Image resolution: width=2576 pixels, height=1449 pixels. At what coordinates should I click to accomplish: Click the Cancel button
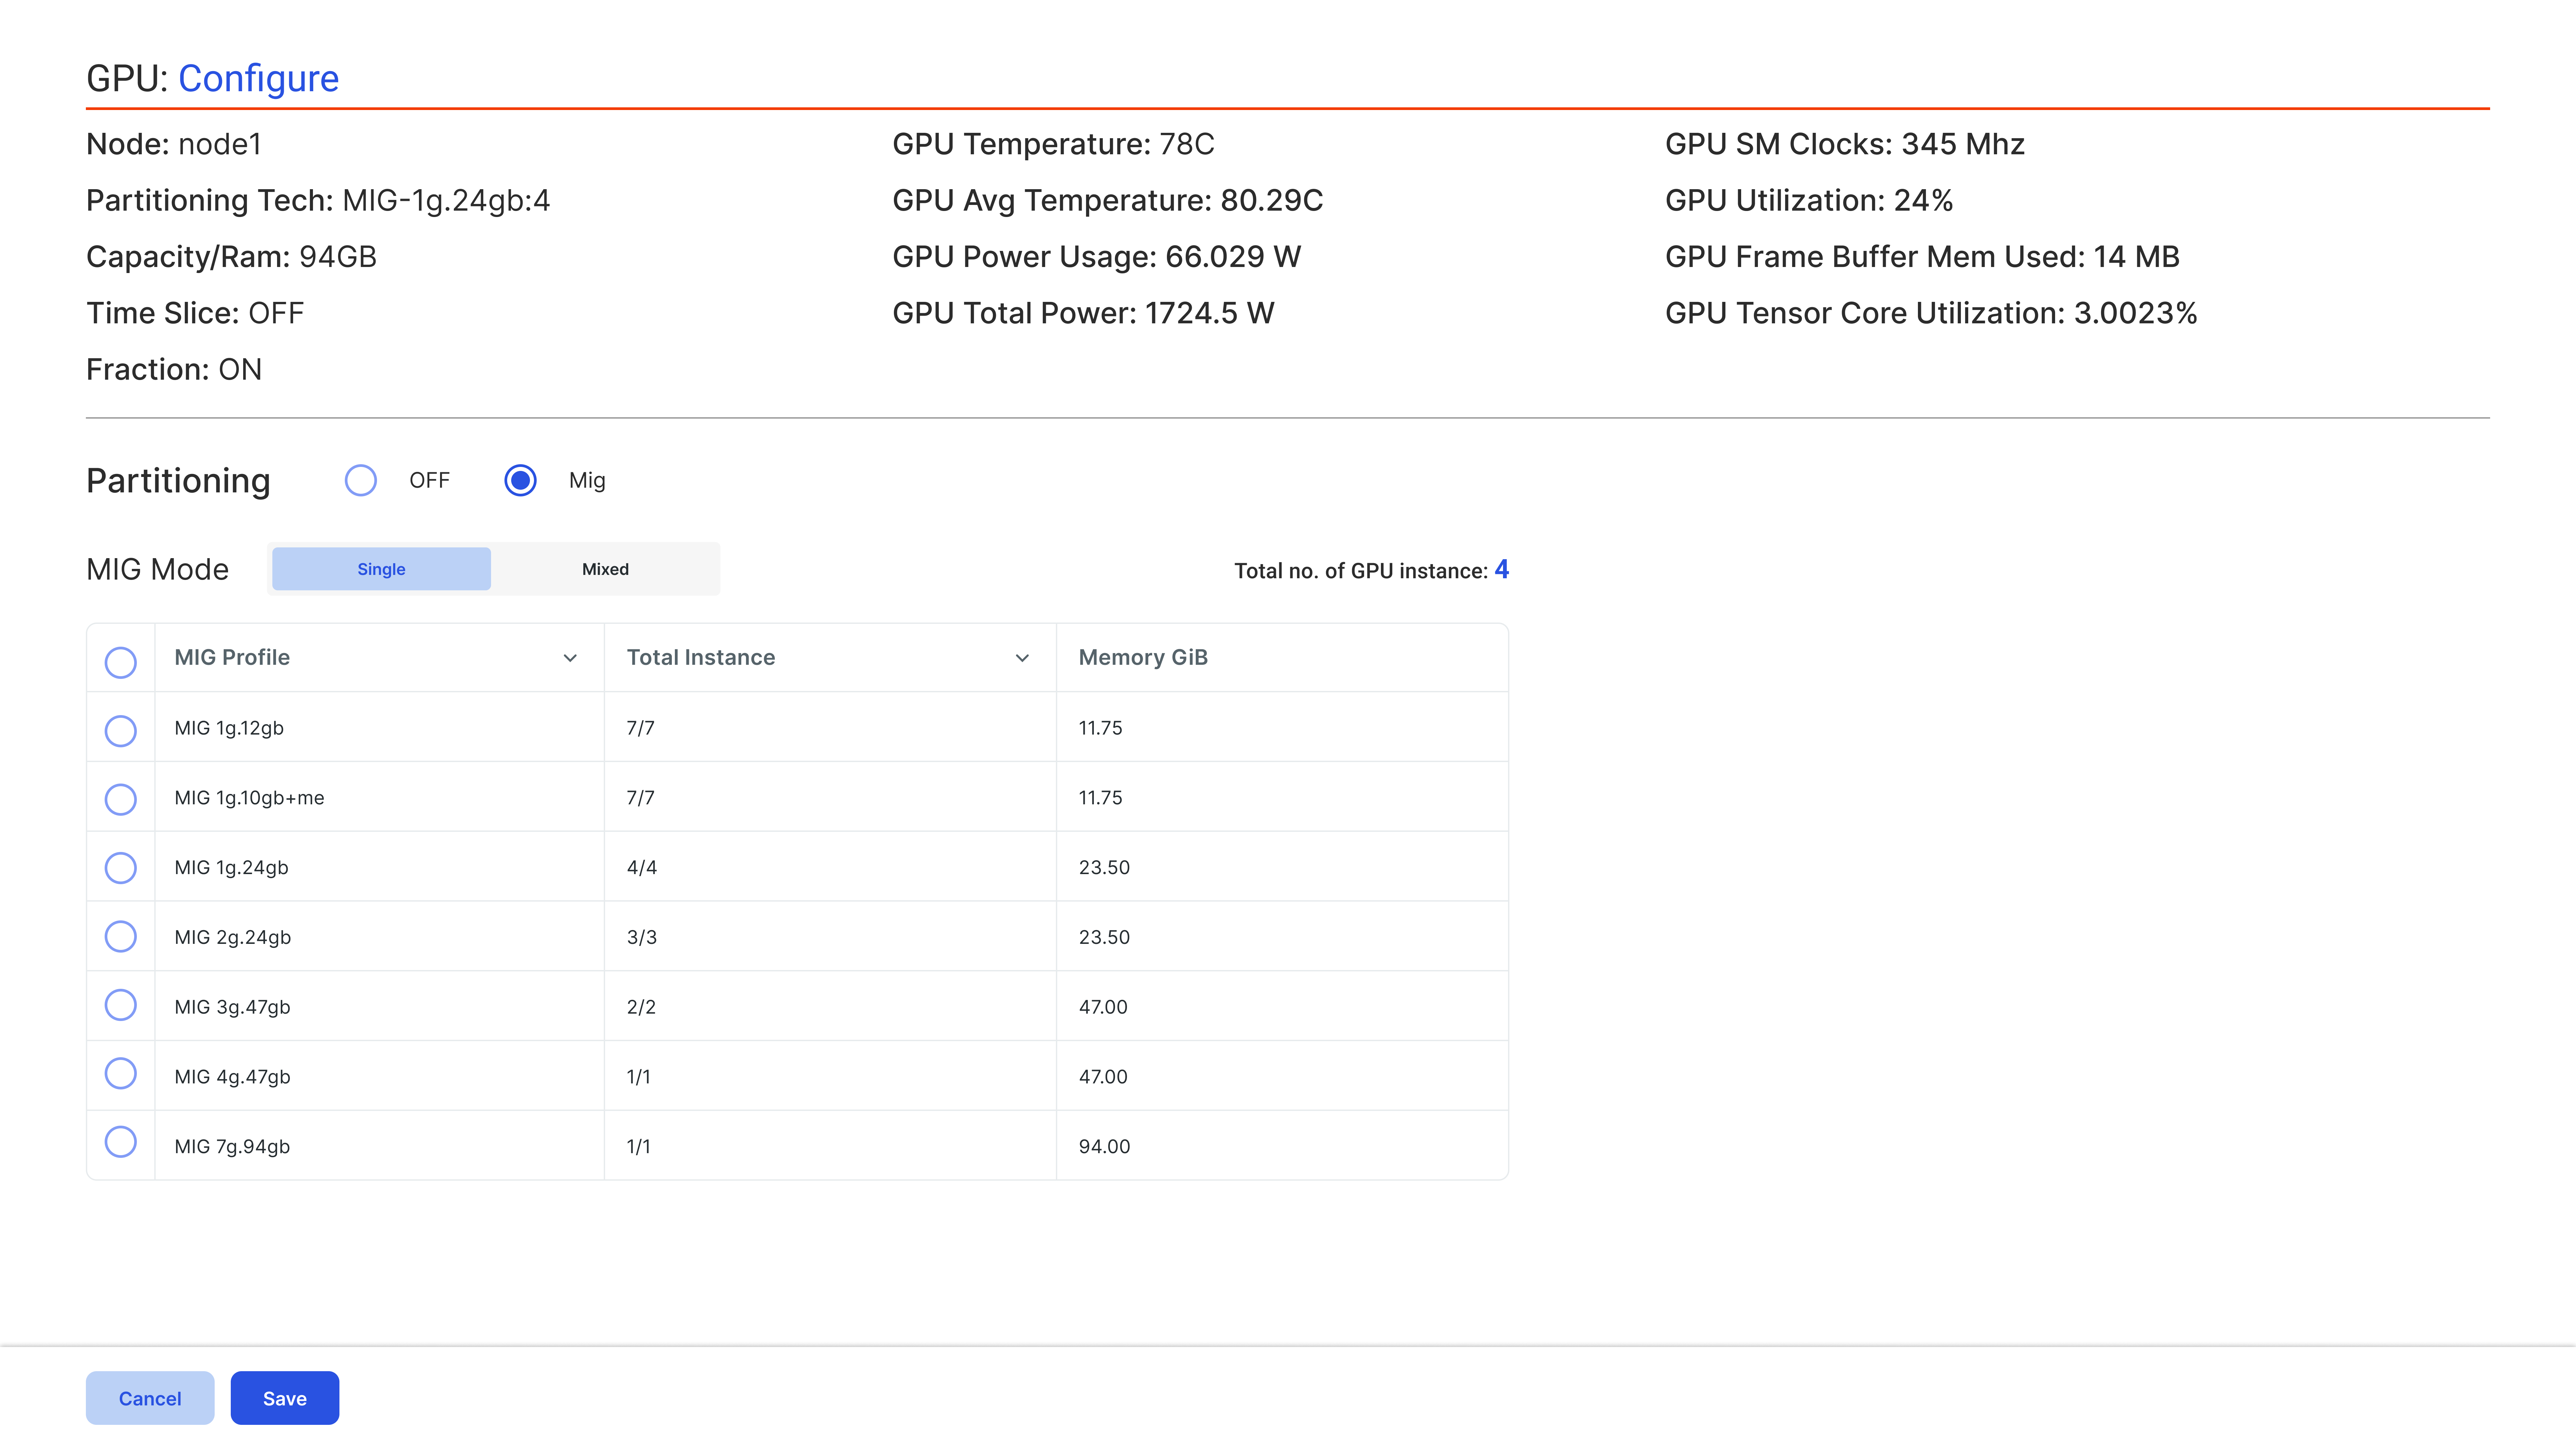(150, 1398)
